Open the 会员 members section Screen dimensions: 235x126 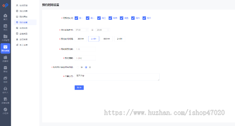pos(5,28)
